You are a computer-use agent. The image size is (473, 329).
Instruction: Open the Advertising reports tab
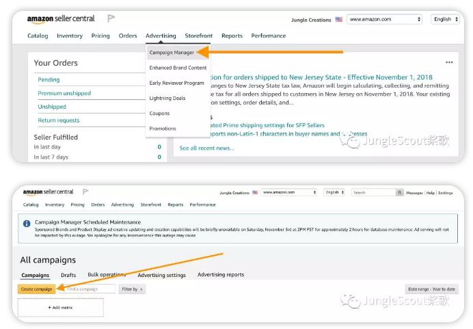tap(221, 275)
